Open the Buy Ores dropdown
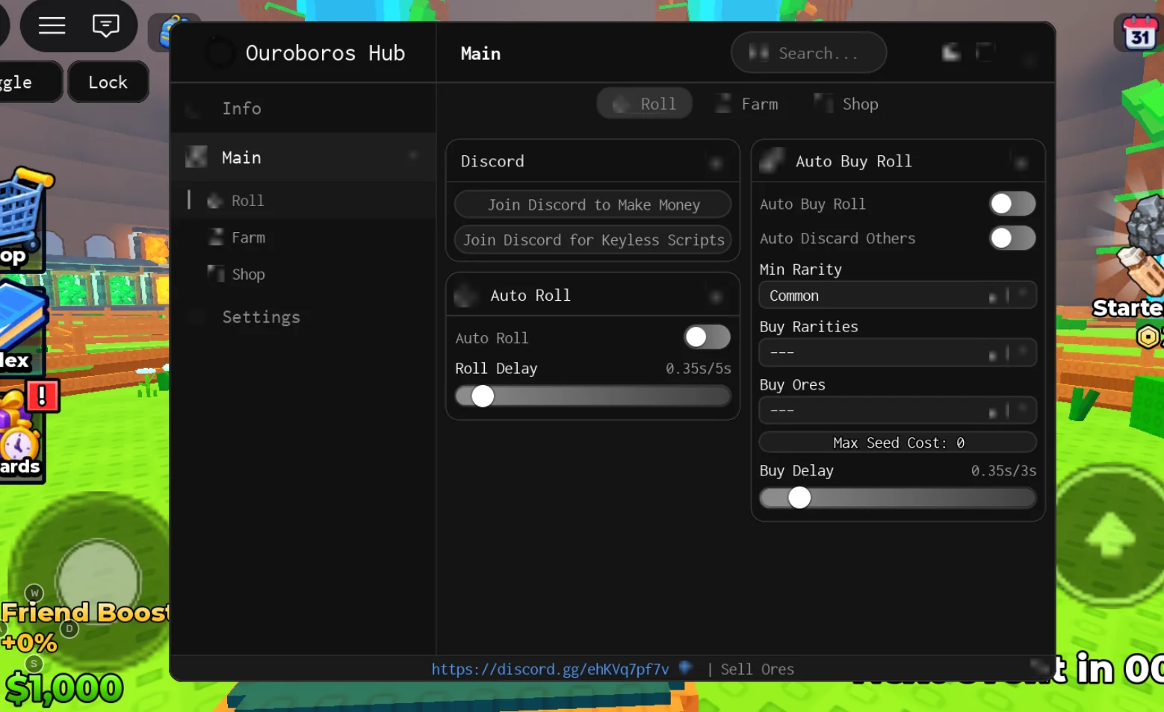 pos(897,410)
